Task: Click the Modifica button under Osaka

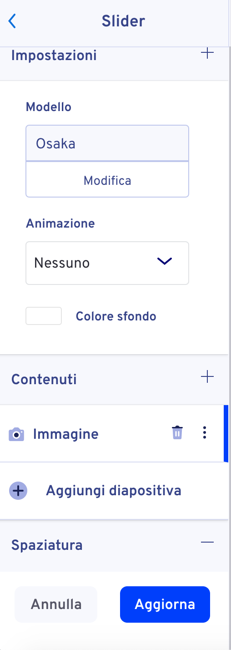Action: coord(107,180)
